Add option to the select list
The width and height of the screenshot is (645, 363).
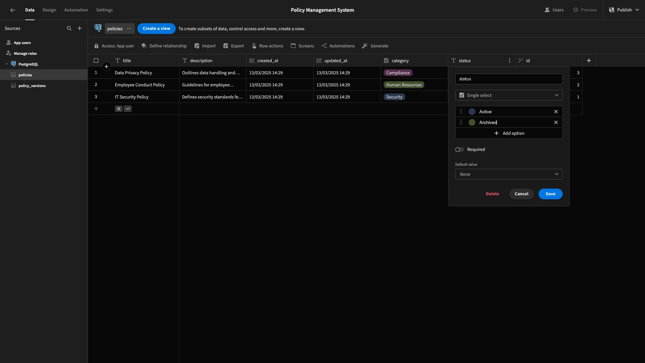[509, 133]
